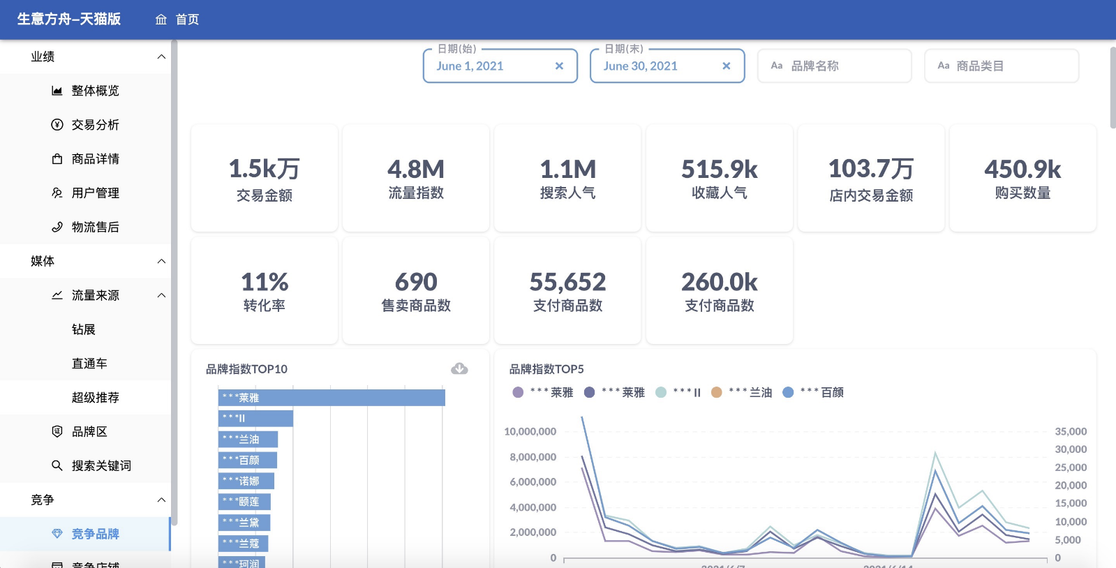Click the 流量指数 4.8M card
1116x568 pixels.
416,178
